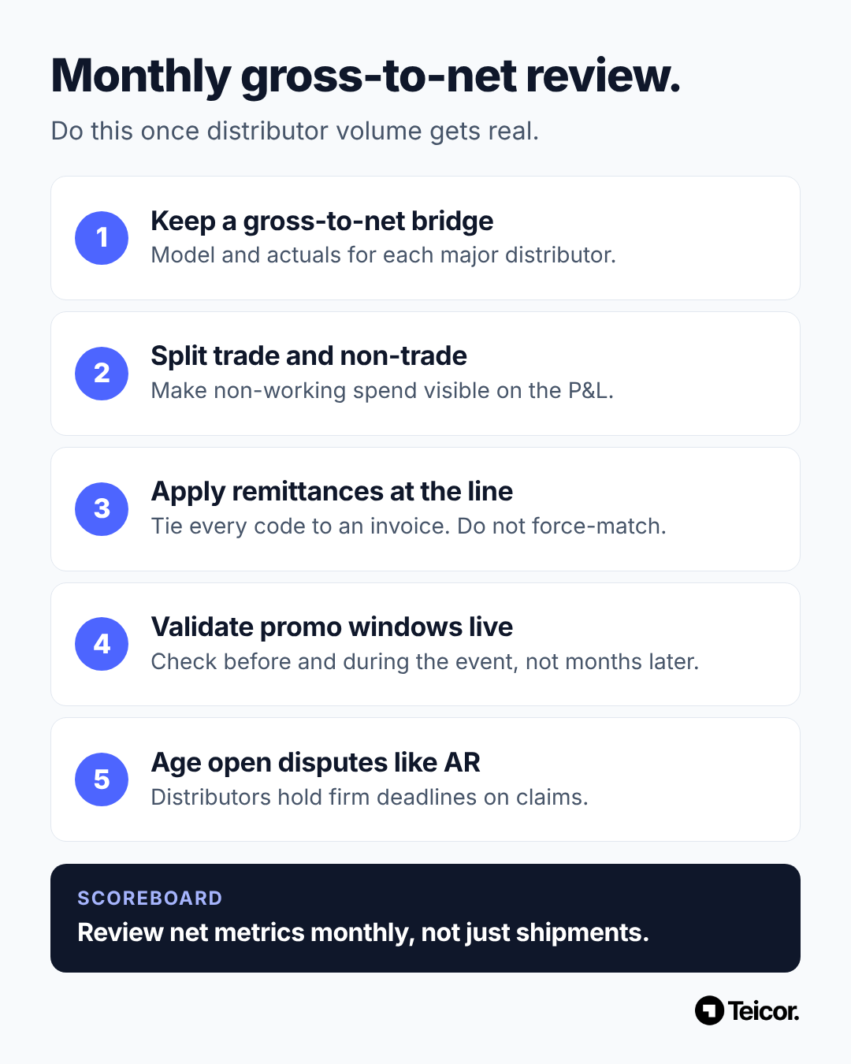Click Make non-working spend visible text
Viewport: 851px width, 1064px height.
point(382,391)
